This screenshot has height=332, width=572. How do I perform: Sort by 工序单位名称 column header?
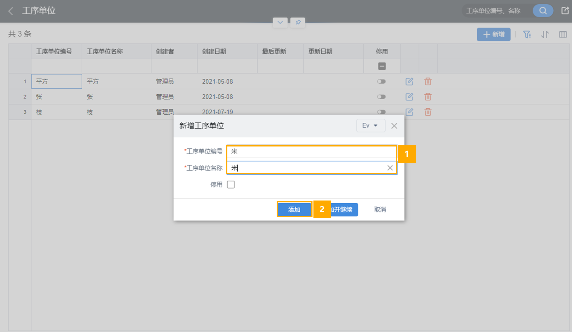pos(117,52)
